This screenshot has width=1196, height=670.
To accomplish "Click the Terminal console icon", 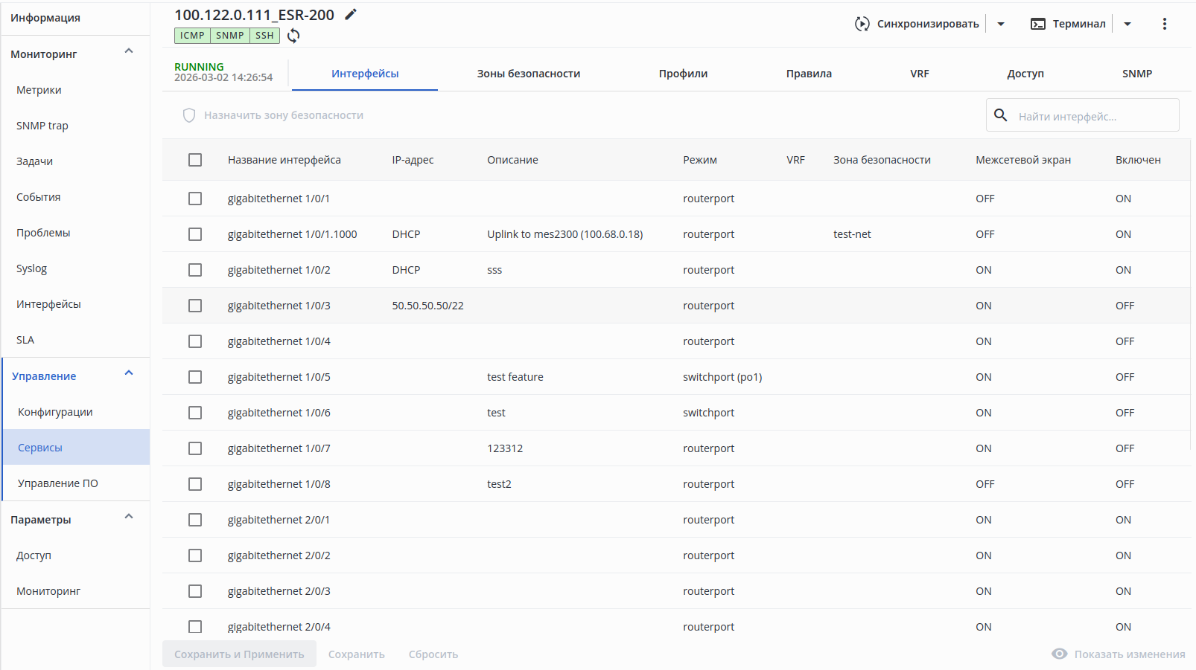I will [1037, 24].
